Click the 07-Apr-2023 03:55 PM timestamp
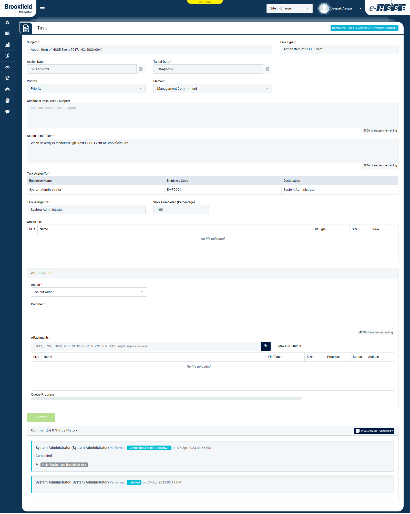 pyautogui.click(x=194, y=448)
